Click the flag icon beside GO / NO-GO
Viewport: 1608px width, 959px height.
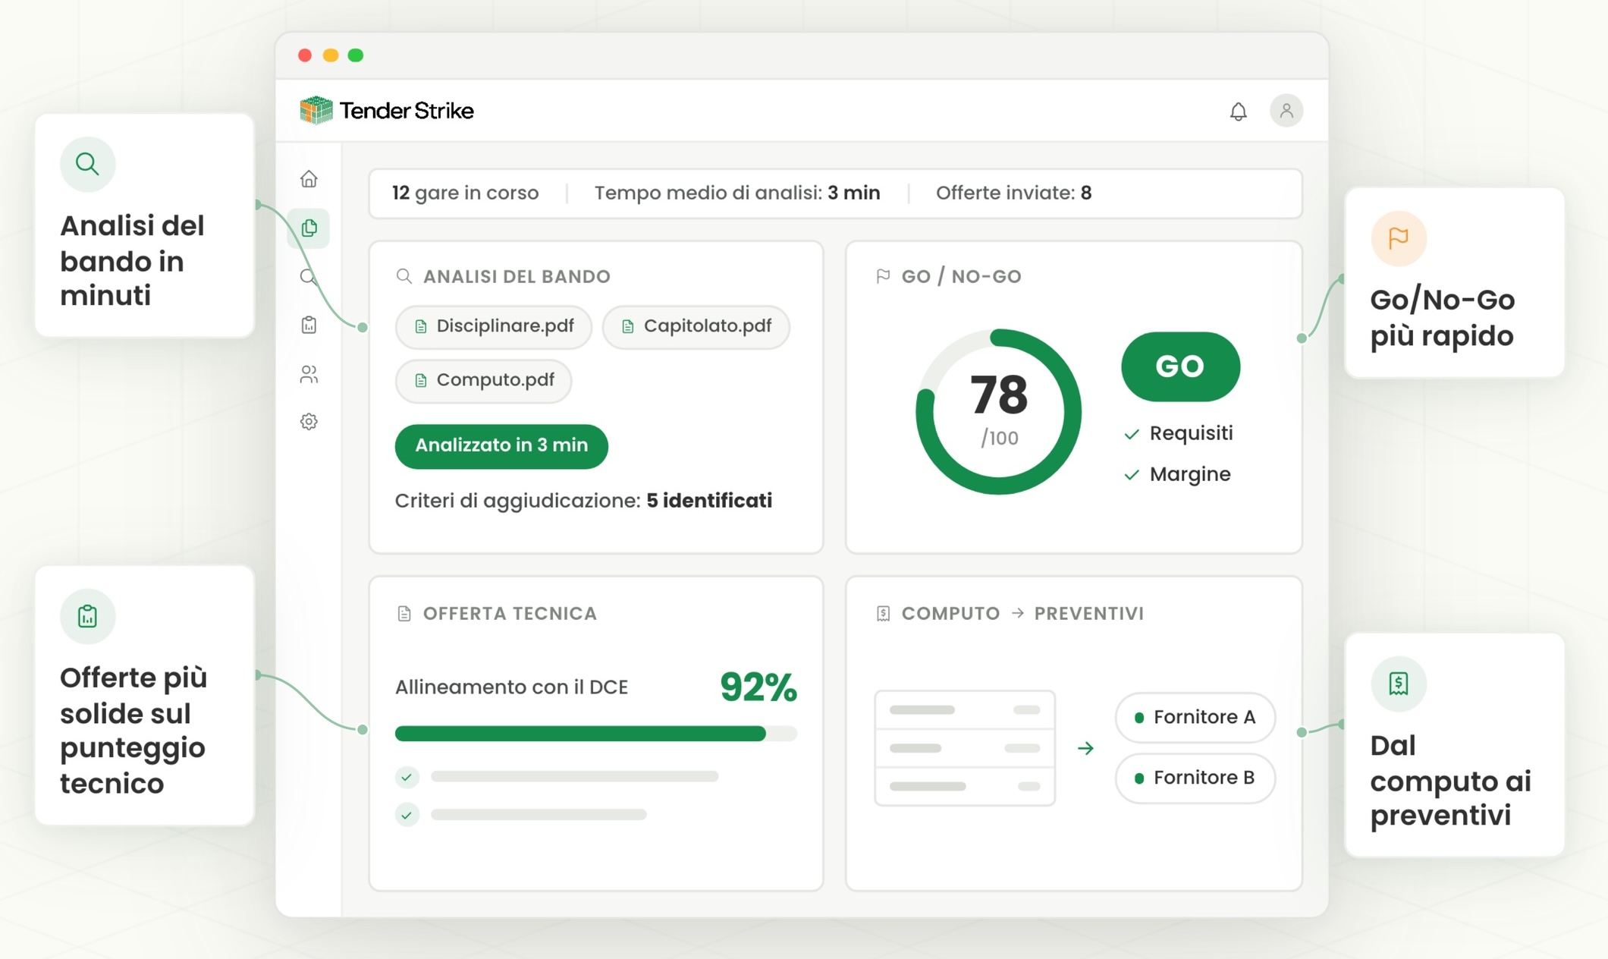point(883,276)
